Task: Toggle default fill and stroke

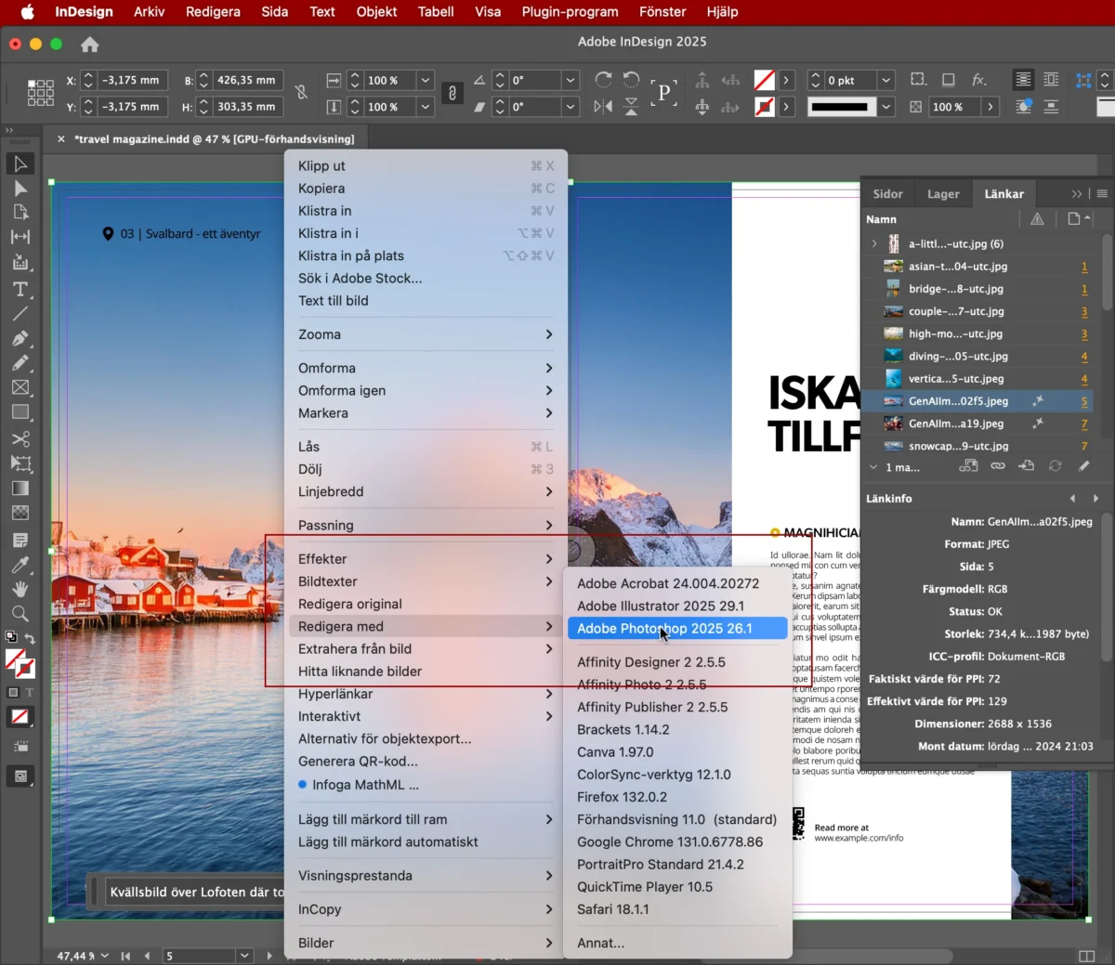Action: click(11, 637)
